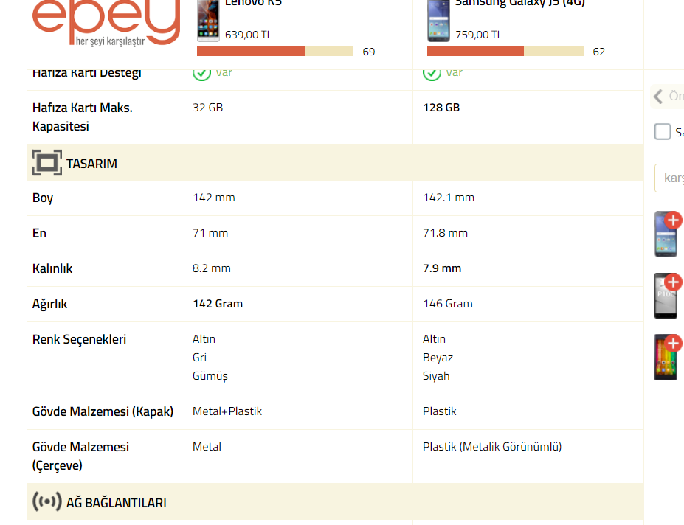Click the Siyah color option
Image resolution: width=684 pixels, height=525 pixels.
click(436, 376)
